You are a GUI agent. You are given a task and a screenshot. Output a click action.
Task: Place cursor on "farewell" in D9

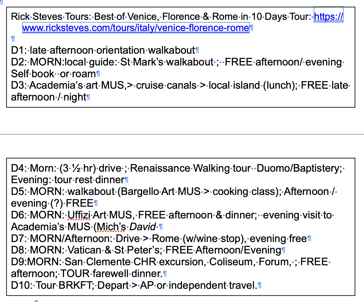click(111, 274)
